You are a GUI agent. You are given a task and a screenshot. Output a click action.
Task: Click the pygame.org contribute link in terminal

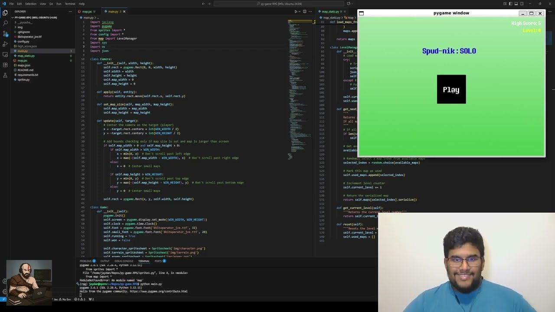pos(158,291)
